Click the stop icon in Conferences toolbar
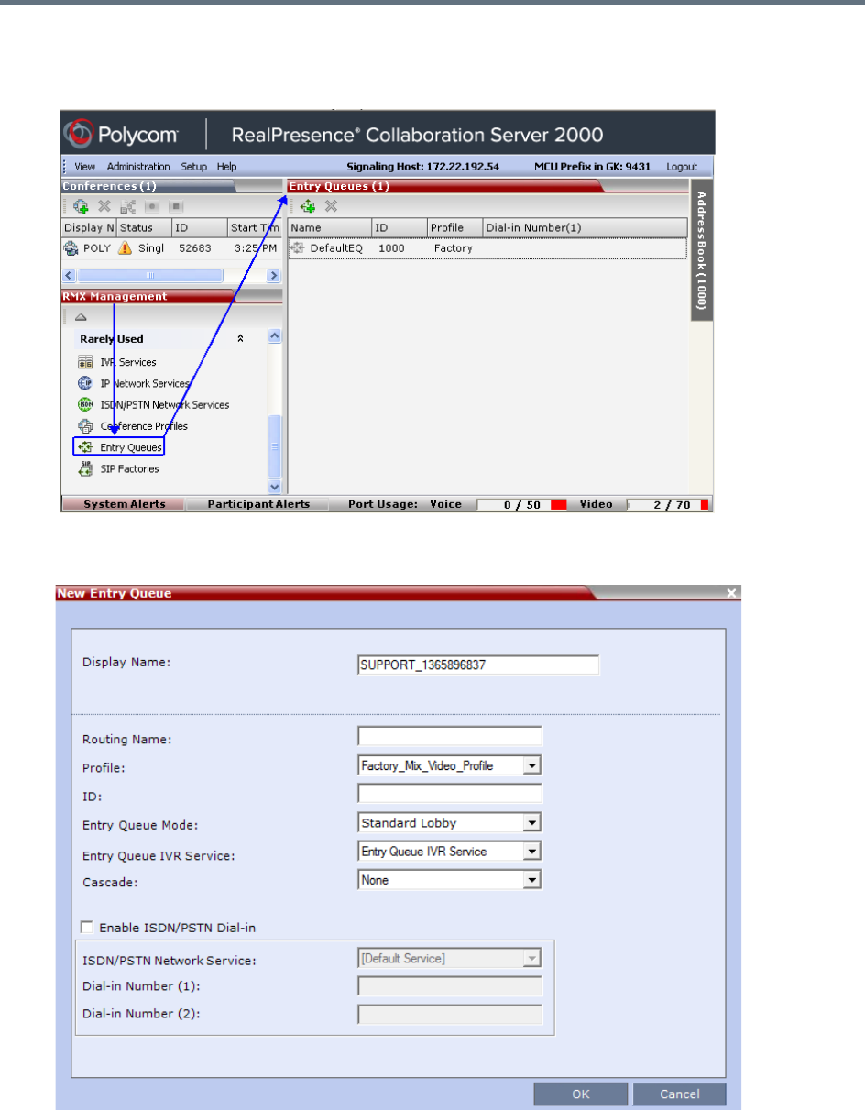 [176, 206]
